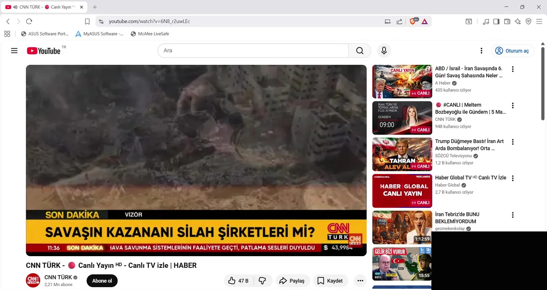547x290 pixels.
Task: Open cast/media device icon in address bar
Action: [x=388, y=21]
